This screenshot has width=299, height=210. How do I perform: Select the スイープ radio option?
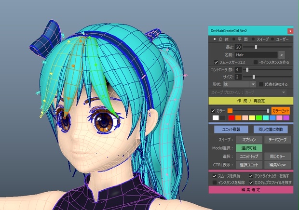pyautogui.click(x=253, y=39)
